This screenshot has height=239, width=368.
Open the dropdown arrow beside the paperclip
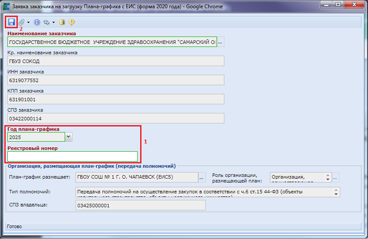click(28, 22)
